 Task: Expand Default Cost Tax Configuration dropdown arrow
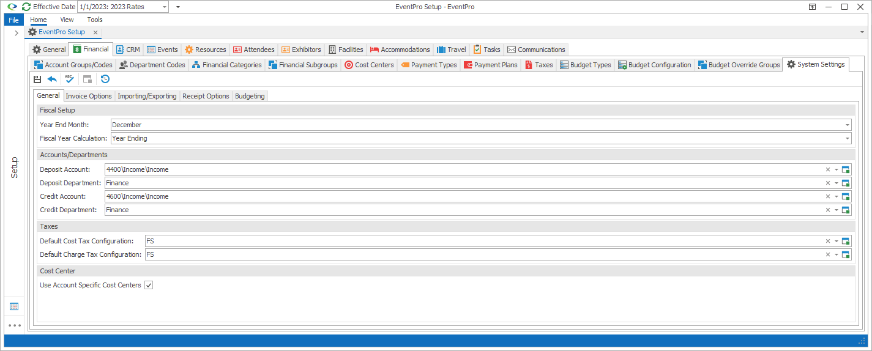(x=837, y=241)
